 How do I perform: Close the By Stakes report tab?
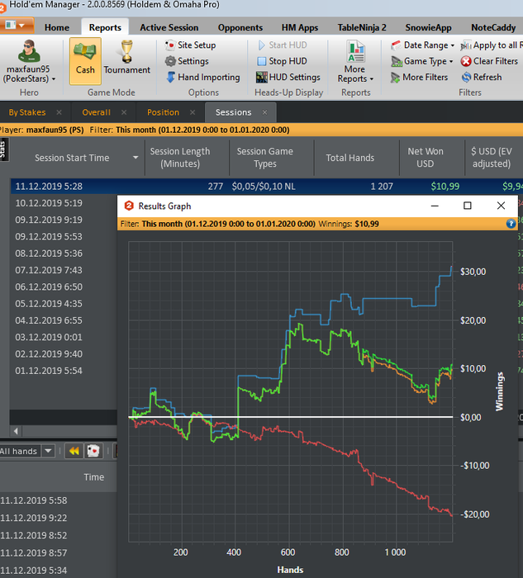59,112
